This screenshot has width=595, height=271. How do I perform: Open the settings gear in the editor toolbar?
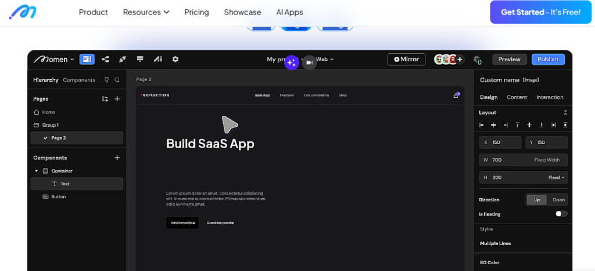pyautogui.click(x=175, y=59)
